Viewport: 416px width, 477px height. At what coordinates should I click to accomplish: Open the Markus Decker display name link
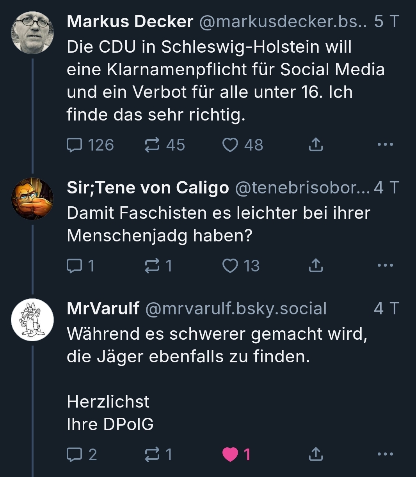click(x=130, y=22)
